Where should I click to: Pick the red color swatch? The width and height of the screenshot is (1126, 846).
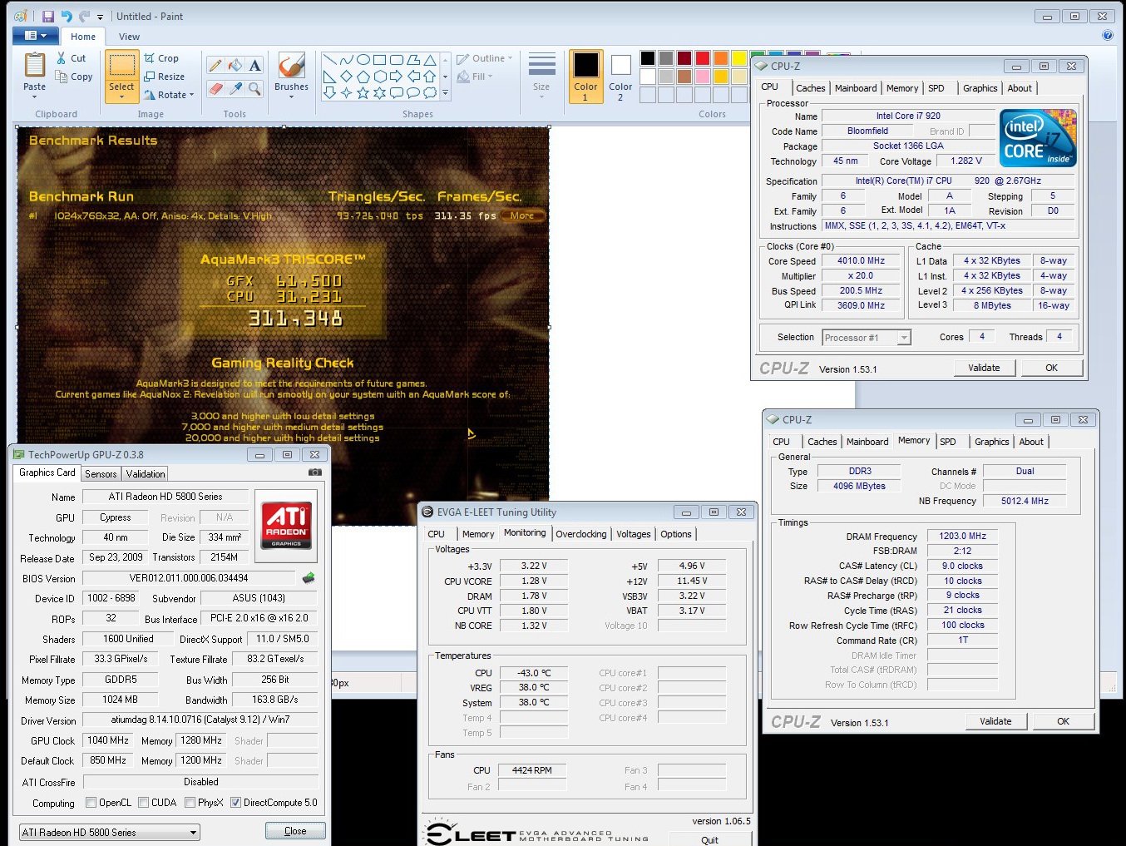(x=703, y=57)
